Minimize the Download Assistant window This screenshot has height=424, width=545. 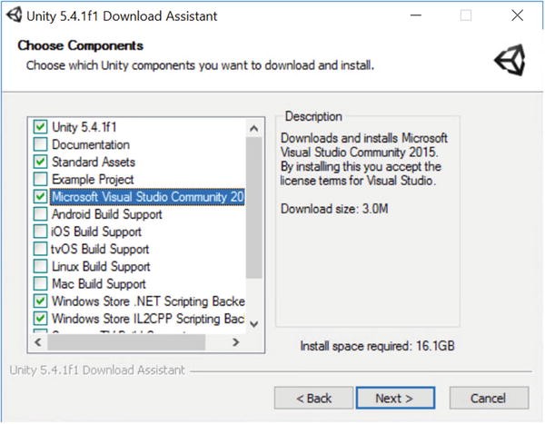pos(416,15)
